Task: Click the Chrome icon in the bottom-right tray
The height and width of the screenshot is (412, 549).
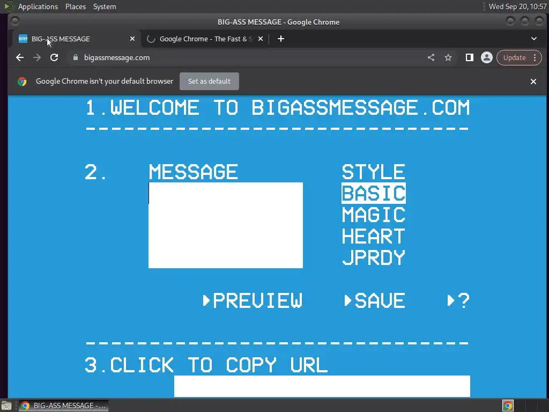Action: [508, 406]
